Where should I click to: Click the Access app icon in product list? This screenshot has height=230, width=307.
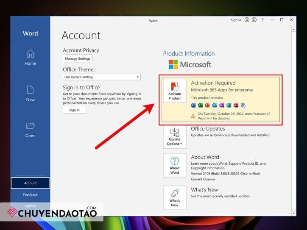(236, 105)
